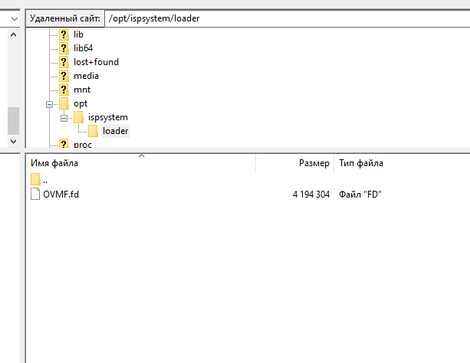This screenshot has height=363, width=470.
Task: Click the lib64 folder question-mark icon
Action: point(64,48)
